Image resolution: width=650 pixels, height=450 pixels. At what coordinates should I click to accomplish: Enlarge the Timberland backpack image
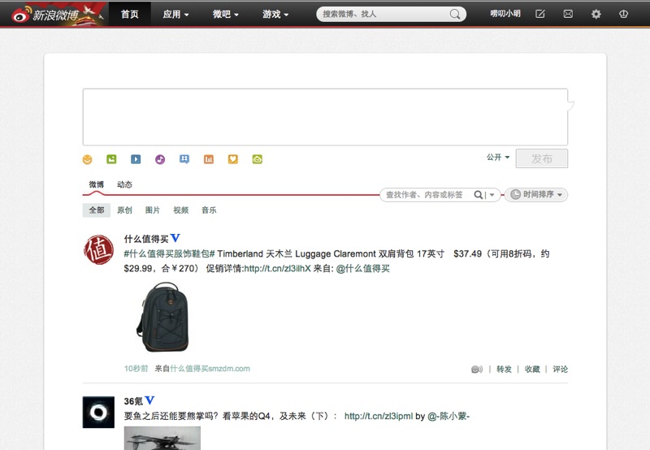click(x=163, y=317)
